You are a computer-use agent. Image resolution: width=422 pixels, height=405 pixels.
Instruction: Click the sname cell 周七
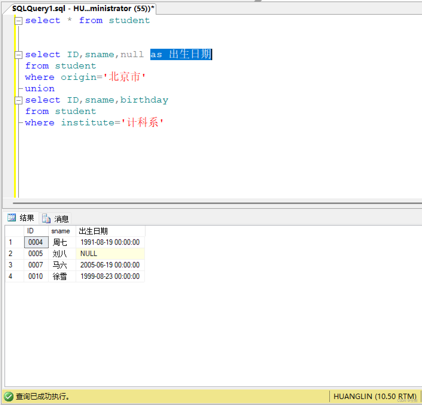coord(62,242)
